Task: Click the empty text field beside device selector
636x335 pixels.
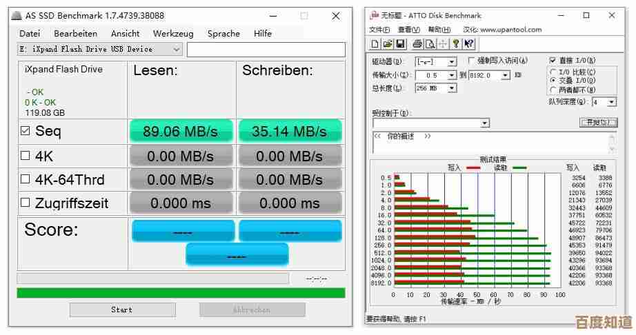Action: click(266, 50)
